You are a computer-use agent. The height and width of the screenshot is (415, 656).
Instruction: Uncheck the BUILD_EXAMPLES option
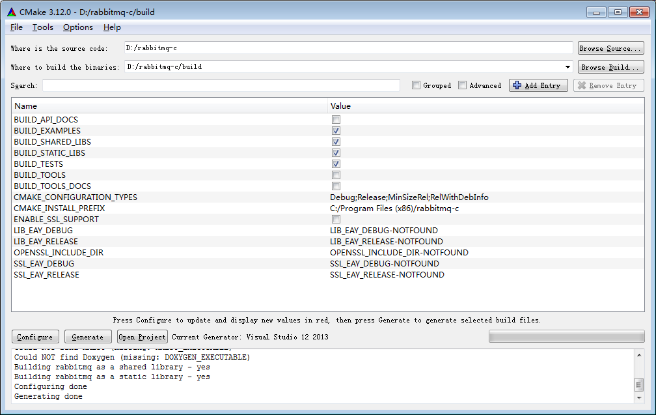(336, 131)
